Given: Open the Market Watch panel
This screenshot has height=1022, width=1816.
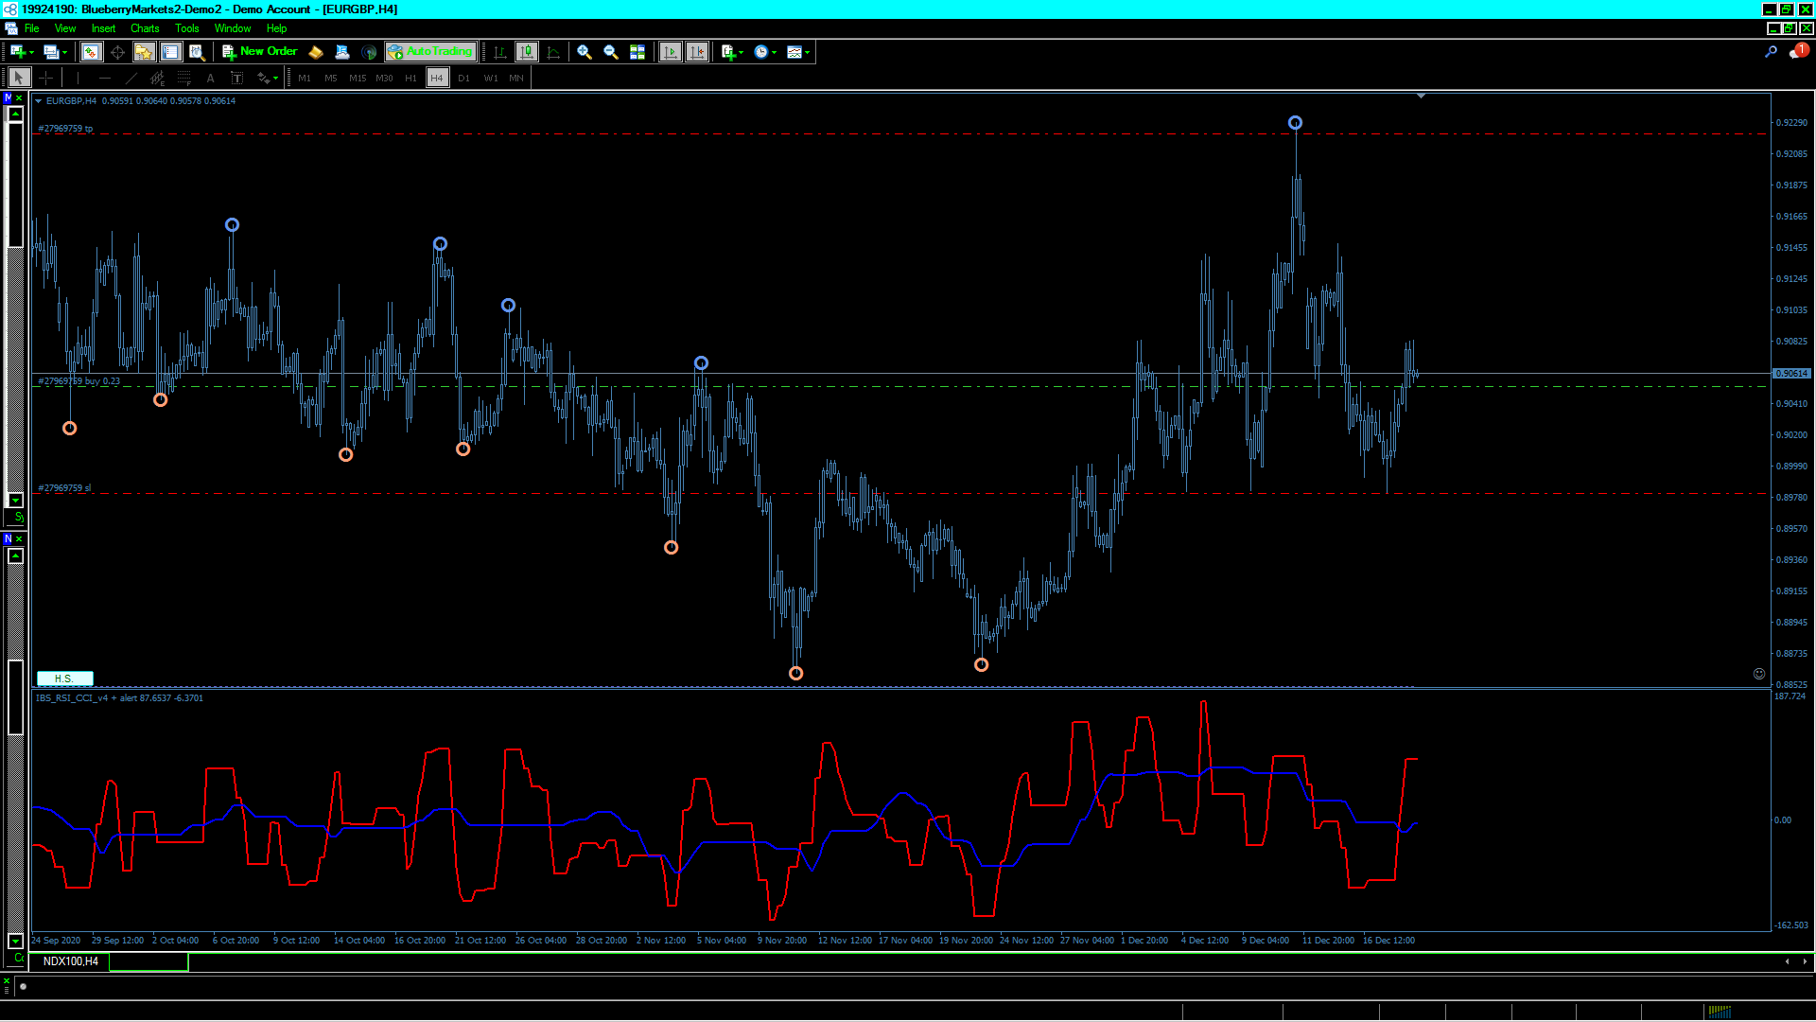Looking at the screenshot, I should pyautogui.click(x=91, y=53).
